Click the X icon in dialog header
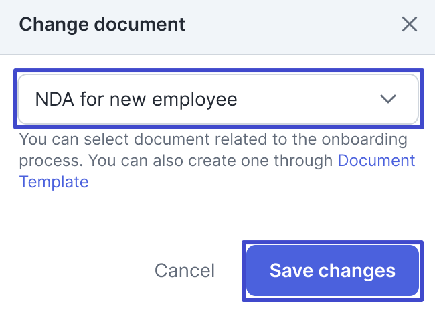 pyautogui.click(x=409, y=25)
